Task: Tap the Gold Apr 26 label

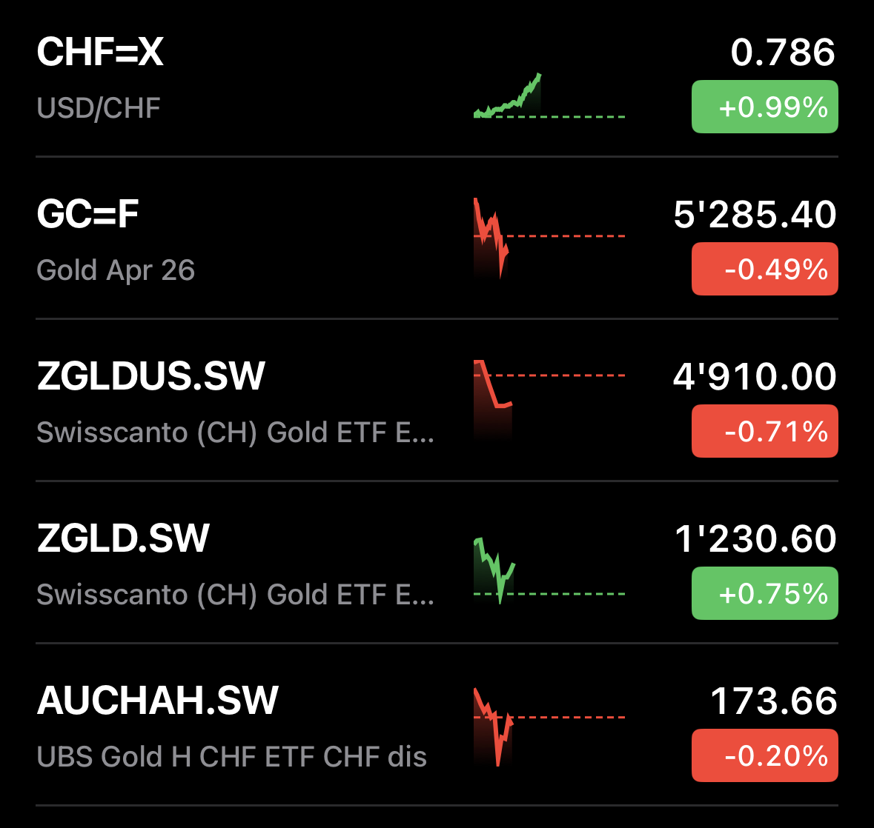Action: coord(116,270)
